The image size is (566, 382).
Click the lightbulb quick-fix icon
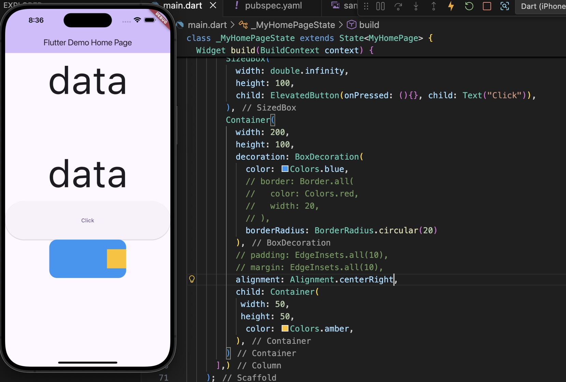click(x=192, y=279)
